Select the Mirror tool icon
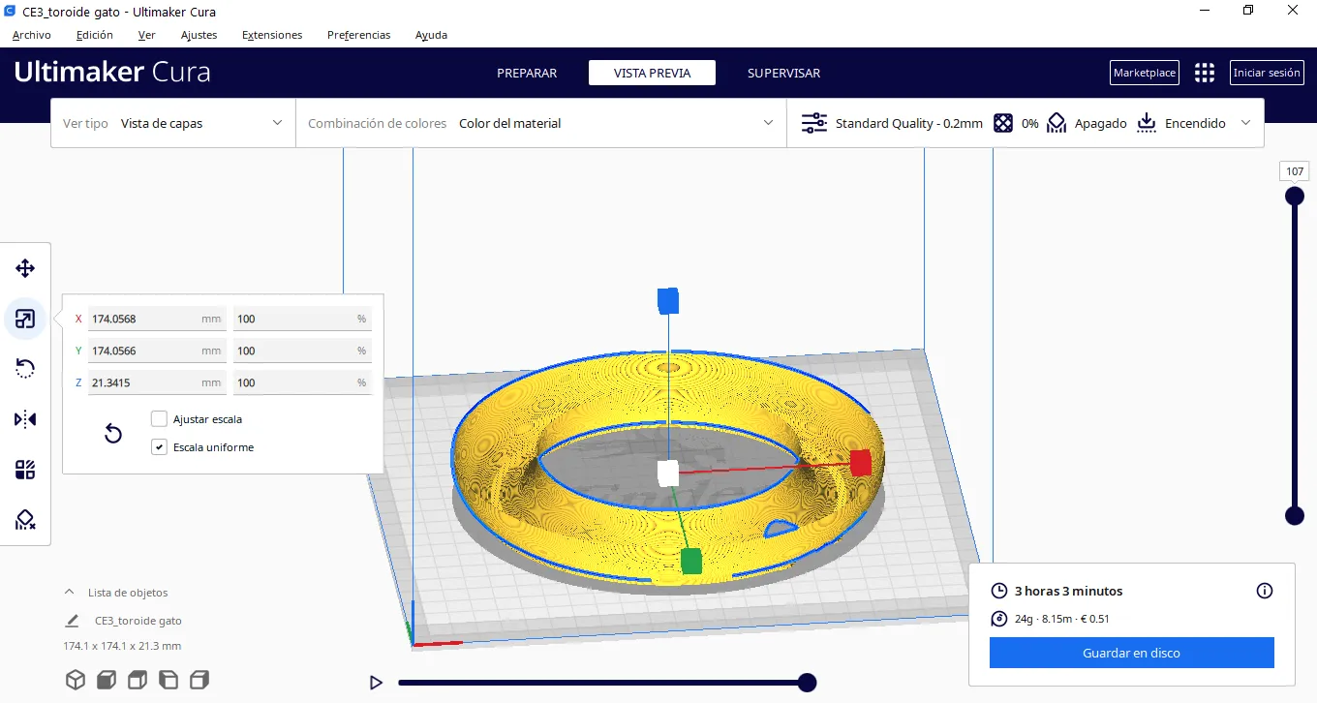 (x=25, y=419)
